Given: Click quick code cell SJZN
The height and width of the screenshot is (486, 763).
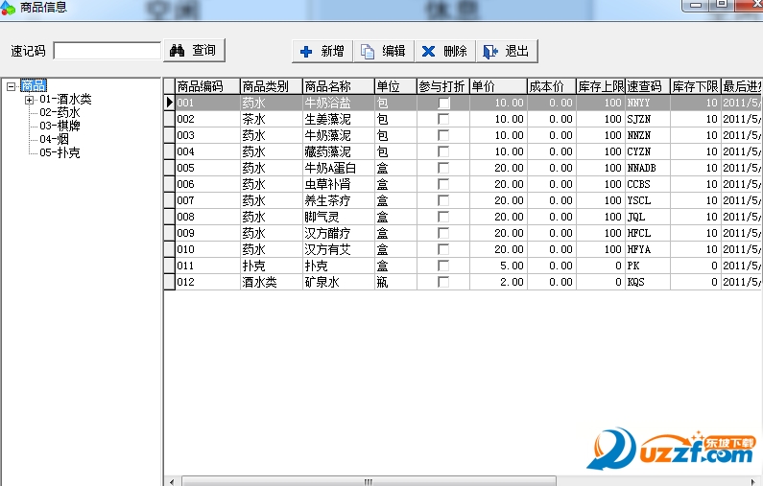Looking at the screenshot, I should pyautogui.click(x=648, y=119).
